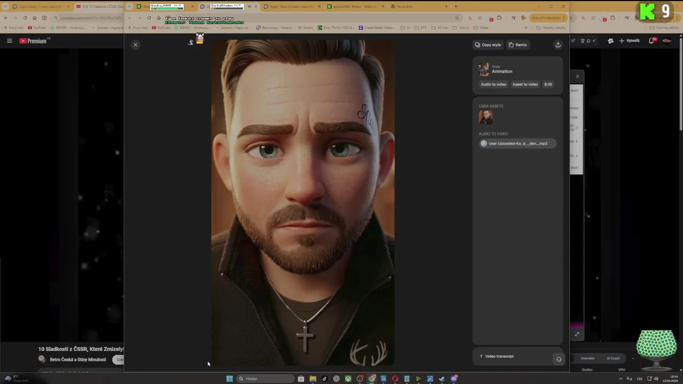Open Opera browser from the taskbar
Viewport: 683px width, 384px height.
click(x=395, y=379)
